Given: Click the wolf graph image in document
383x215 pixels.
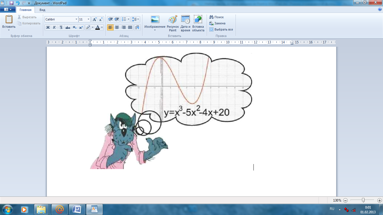Looking at the screenshot, I should (x=171, y=111).
